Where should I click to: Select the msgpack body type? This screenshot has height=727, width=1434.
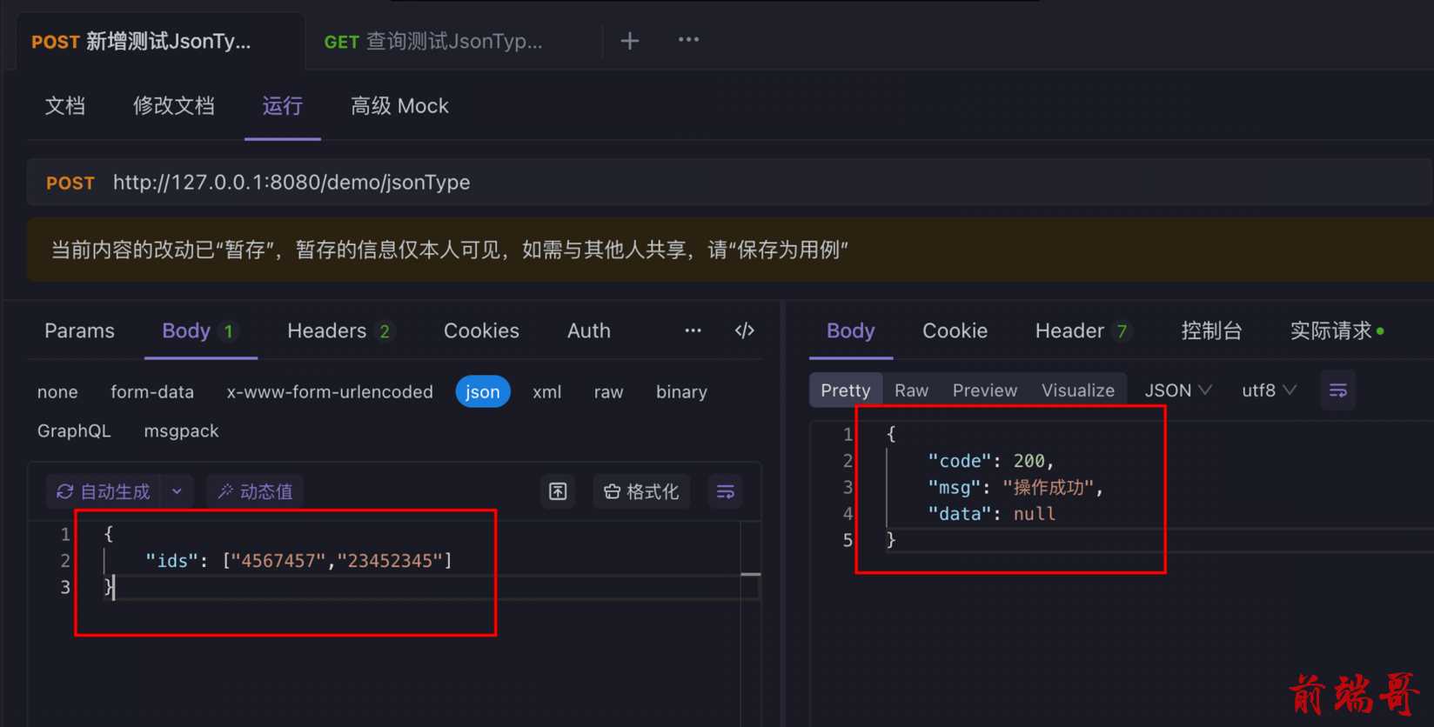181,430
